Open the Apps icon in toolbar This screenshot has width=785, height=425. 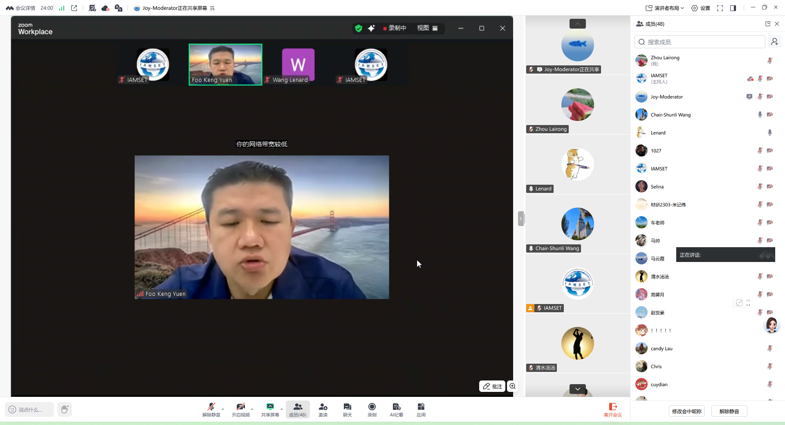point(421,409)
